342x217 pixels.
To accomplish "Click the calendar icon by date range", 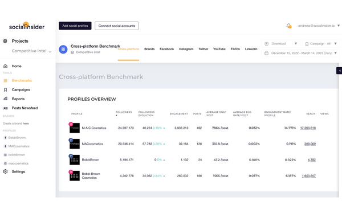I will (x=266, y=53).
